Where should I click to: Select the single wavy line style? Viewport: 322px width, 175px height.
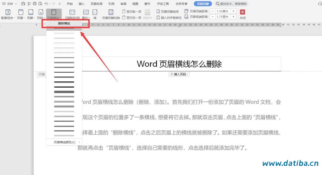pos(64,112)
